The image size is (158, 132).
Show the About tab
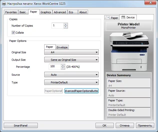click(x=83, y=12)
